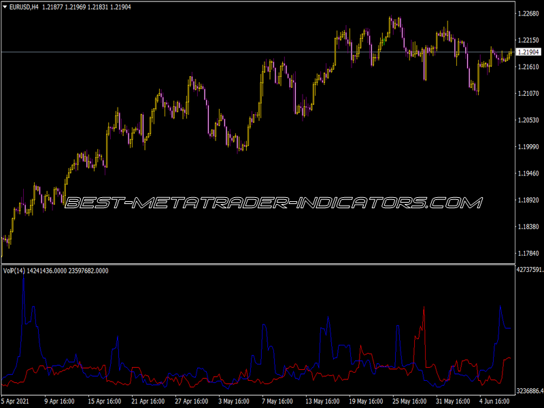Click price level 1.19460 on the scale
Image resolution: width=544 pixels, height=408 pixels.
[x=528, y=173]
